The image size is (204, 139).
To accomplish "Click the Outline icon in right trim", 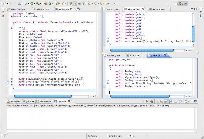I will (x=201, y=16).
